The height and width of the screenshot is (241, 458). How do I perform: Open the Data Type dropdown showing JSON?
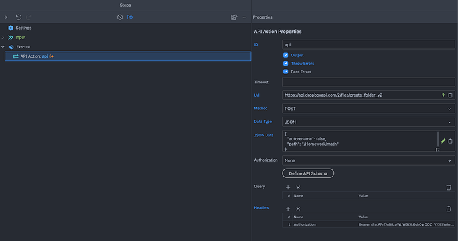click(x=368, y=122)
